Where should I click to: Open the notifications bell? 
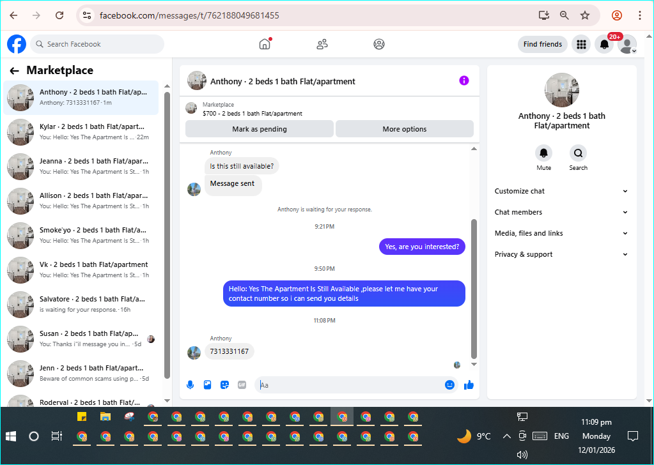point(604,44)
